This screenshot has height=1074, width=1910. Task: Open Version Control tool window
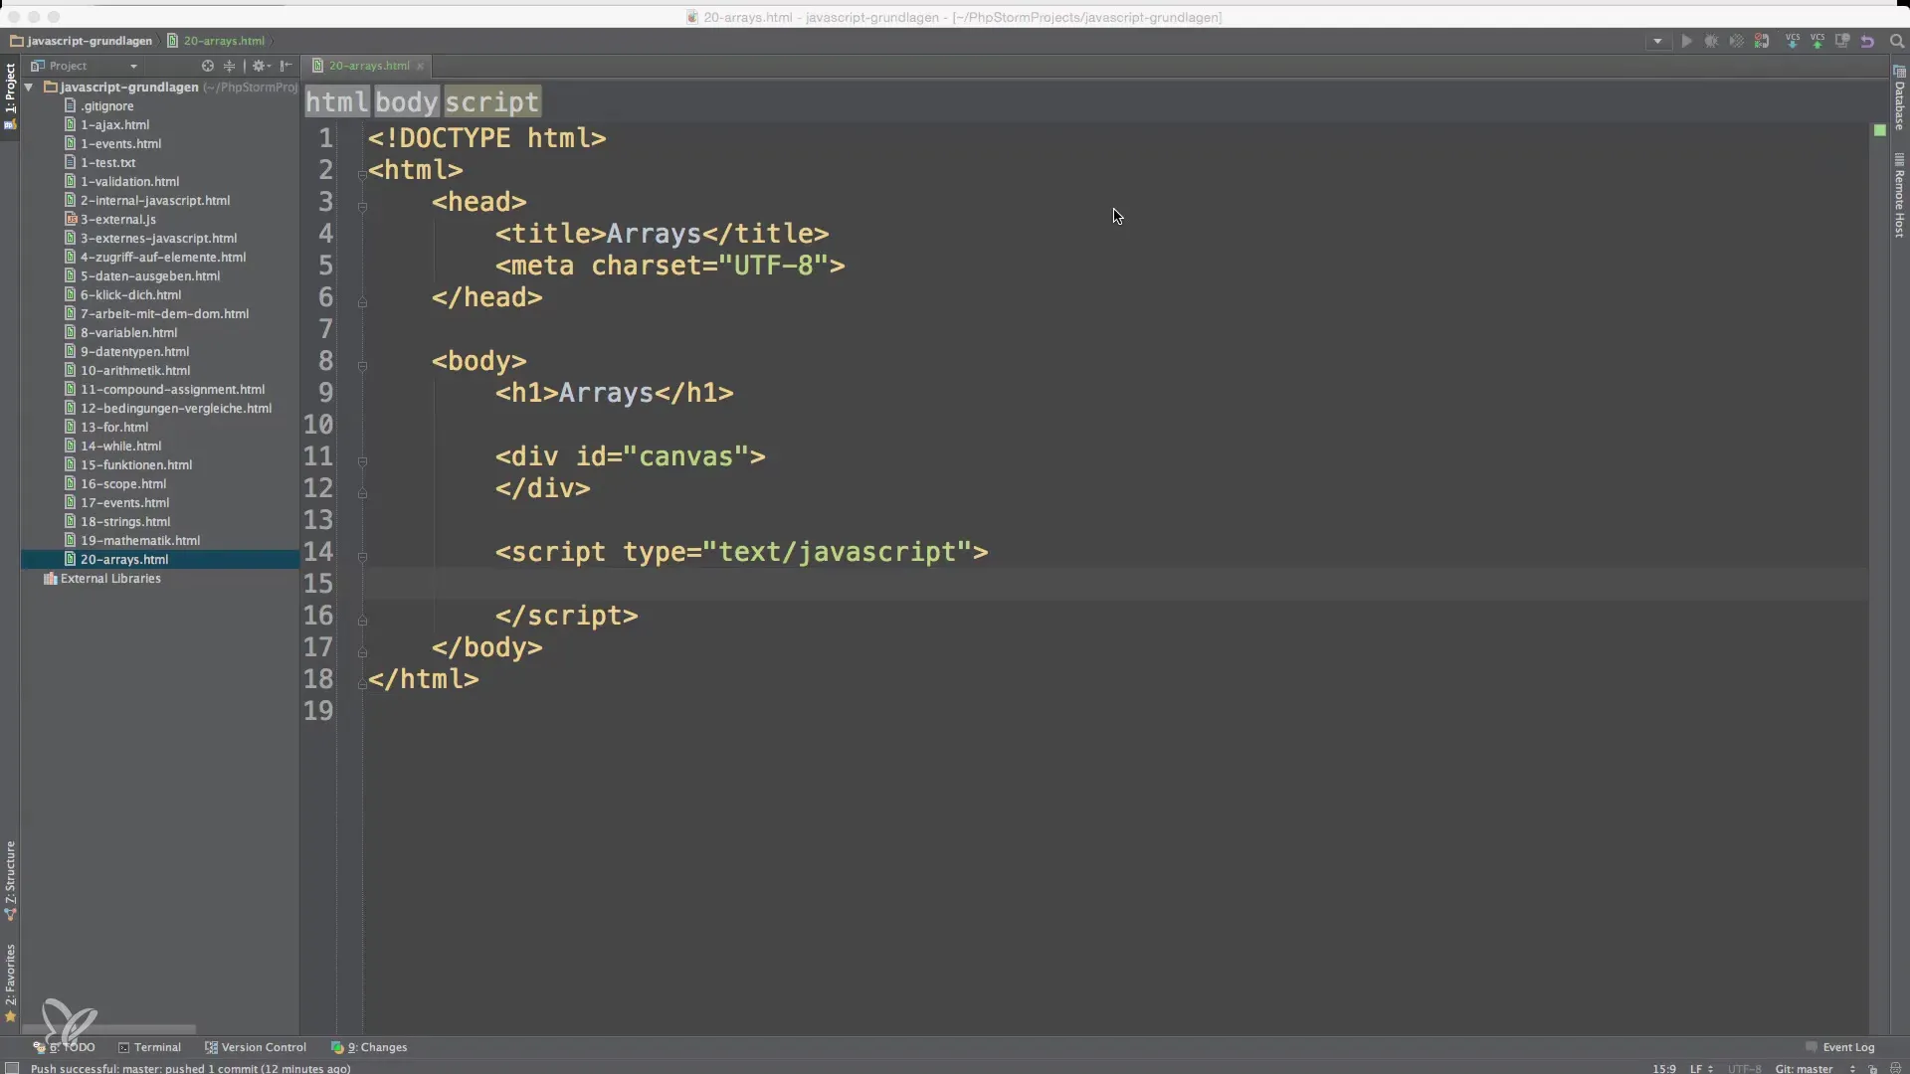(x=256, y=1047)
